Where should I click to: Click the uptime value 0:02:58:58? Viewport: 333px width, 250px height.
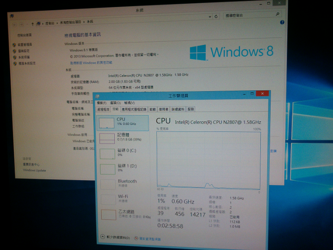click(170, 226)
